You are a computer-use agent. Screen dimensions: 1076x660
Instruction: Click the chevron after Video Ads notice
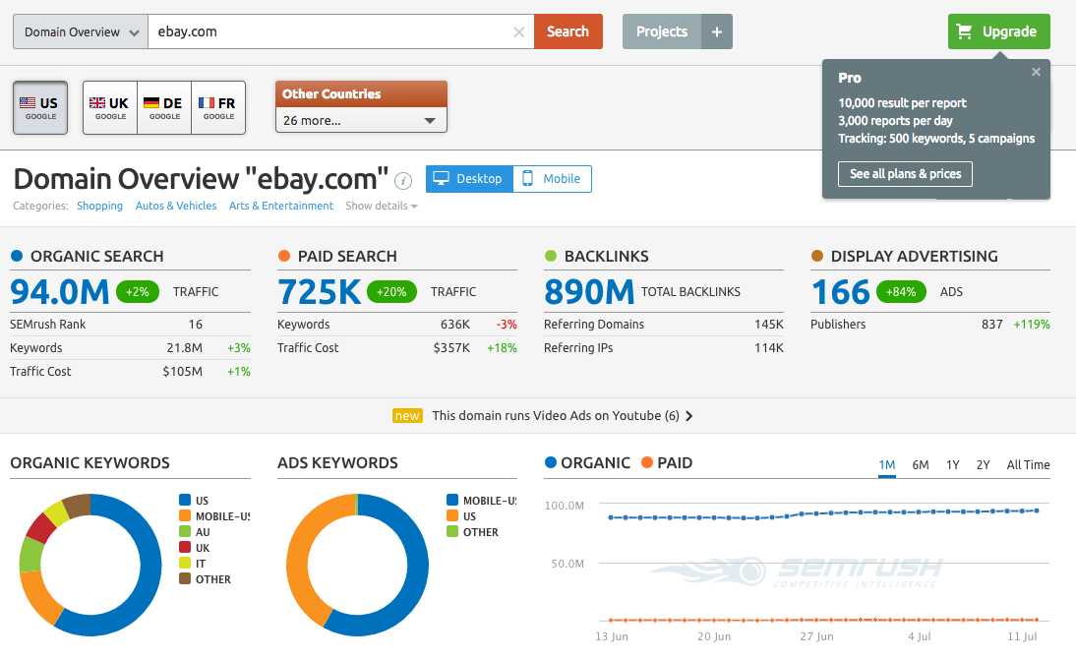pyautogui.click(x=688, y=416)
